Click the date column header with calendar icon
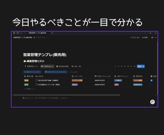 click(x=102, y=76)
